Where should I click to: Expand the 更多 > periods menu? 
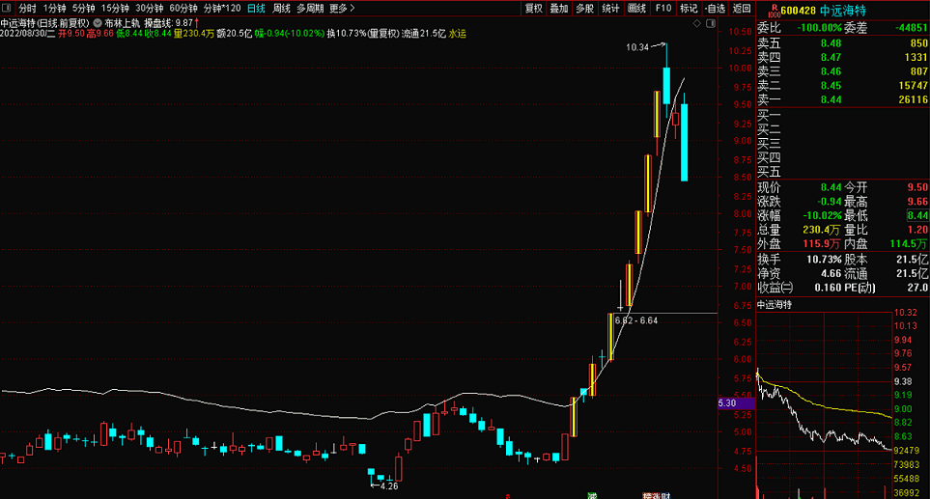click(x=342, y=9)
